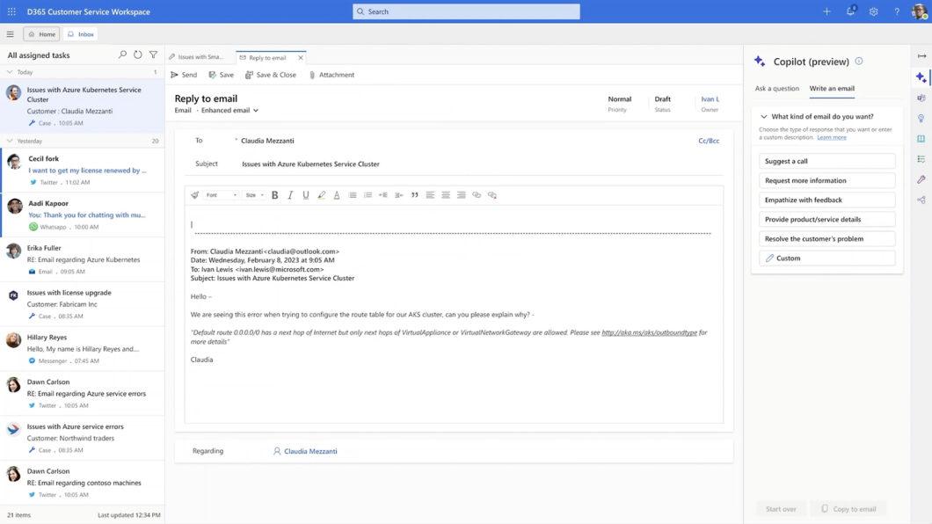Clear formatting with the brush icon
932x524 pixels.
pyautogui.click(x=195, y=195)
